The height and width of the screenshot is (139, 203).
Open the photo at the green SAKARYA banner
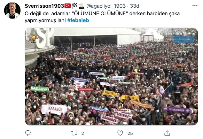tap(40, 89)
